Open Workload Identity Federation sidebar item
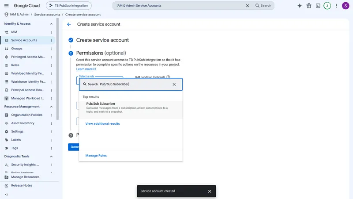 click(27, 73)
